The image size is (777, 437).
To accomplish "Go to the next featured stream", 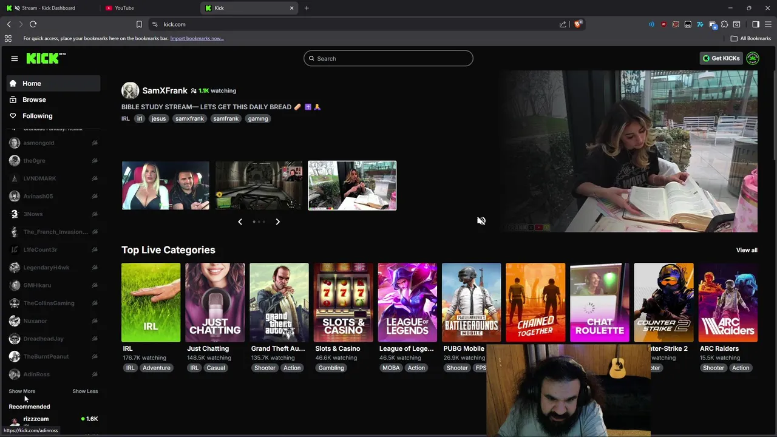I will 277,222.
